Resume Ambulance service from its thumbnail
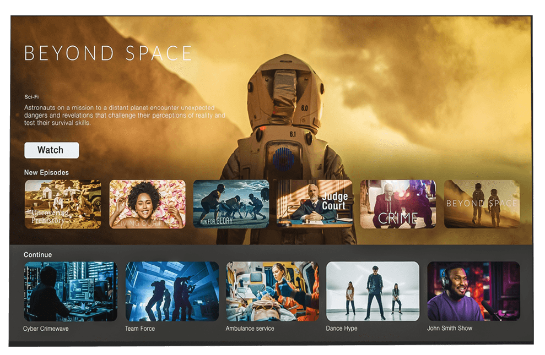The image size is (545, 355). pos(272,291)
